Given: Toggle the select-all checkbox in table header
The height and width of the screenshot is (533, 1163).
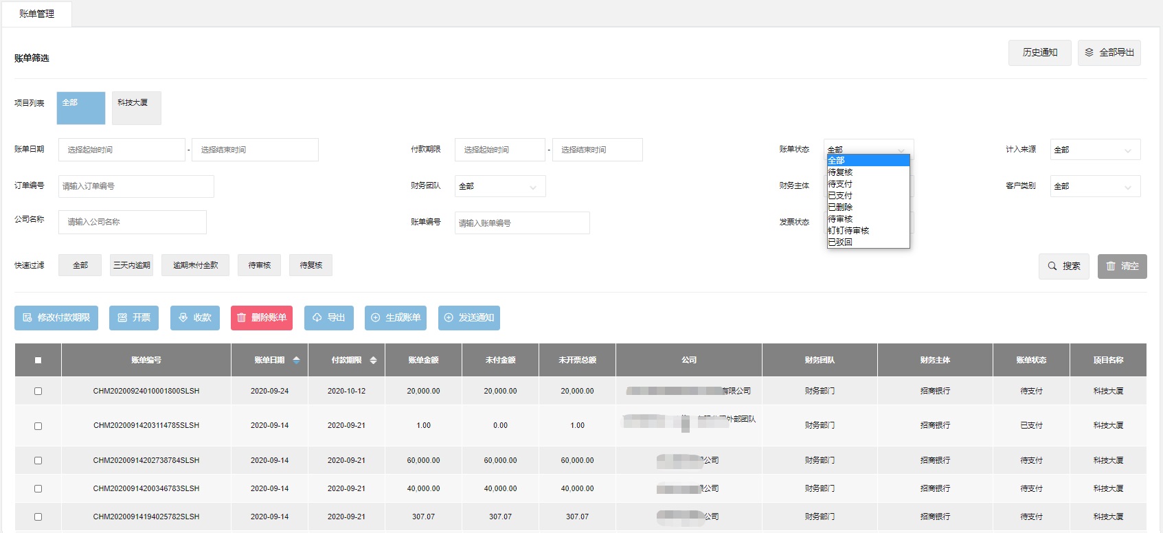Looking at the screenshot, I should click(x=38, y=360).
